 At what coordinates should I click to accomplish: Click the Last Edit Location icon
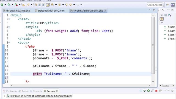click(x=67, y=5)
